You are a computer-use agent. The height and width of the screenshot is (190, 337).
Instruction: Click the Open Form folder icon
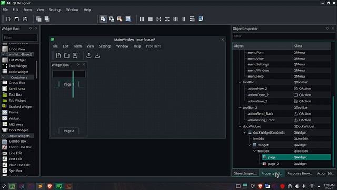click(16, 19)
